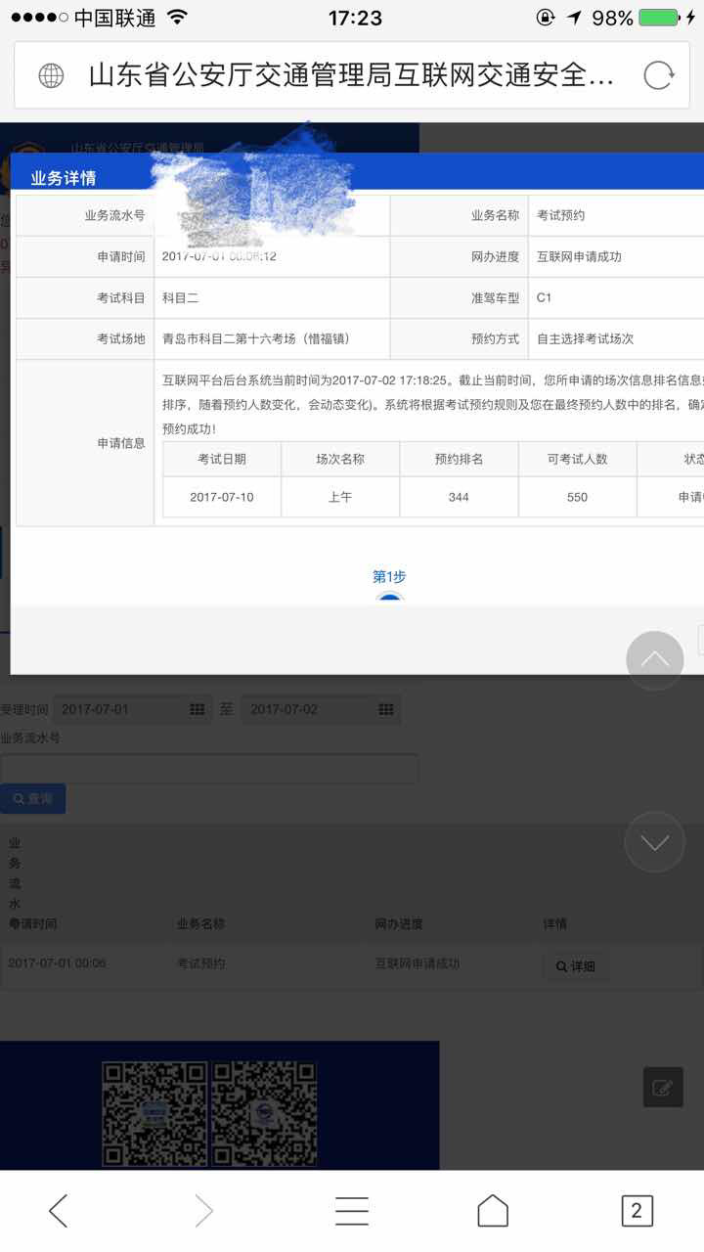Select the 550 capacity cell
The width and height of the screenshot is (704, 1252).
point(578,497)
